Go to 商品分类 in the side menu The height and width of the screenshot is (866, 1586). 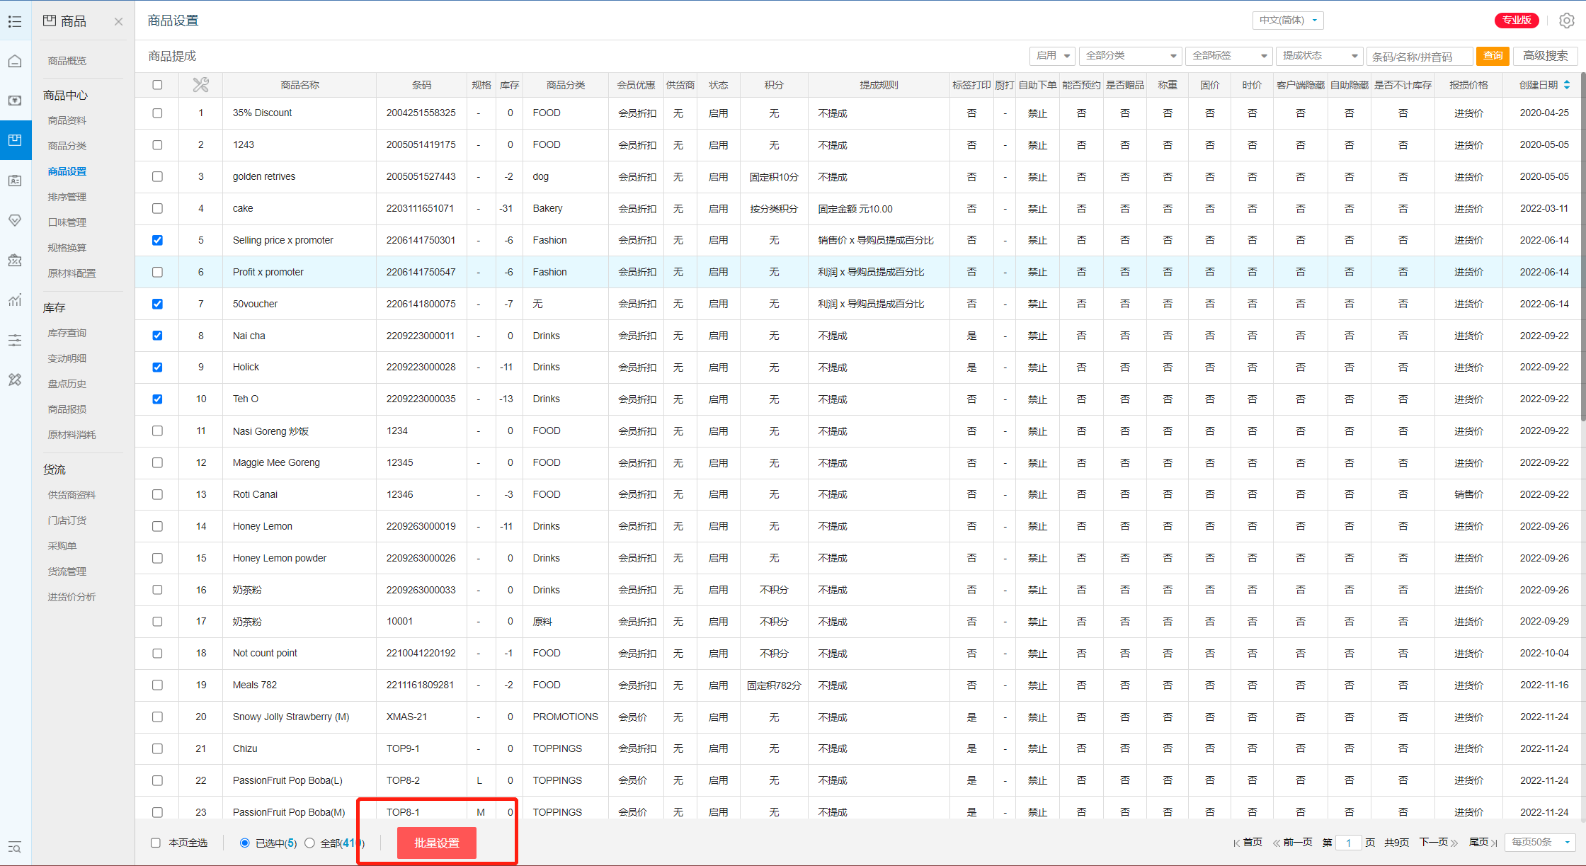point(67,146)
